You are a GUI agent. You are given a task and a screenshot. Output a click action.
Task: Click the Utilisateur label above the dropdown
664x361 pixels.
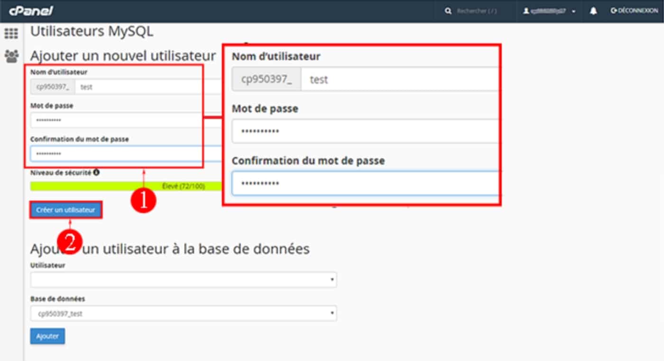(48, 265)
